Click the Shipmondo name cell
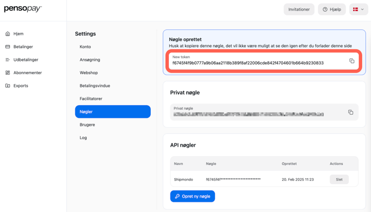The image size is (371, 212). click(183, 179)
